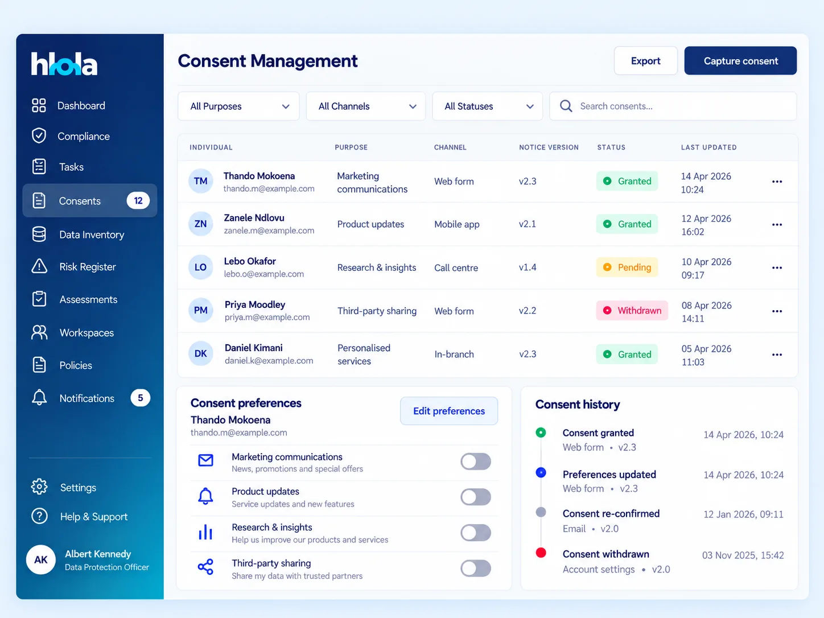Click Call centre channel cell
This screenshot has width=824, height=618.
pyautogui.click(x=456, y=268)
